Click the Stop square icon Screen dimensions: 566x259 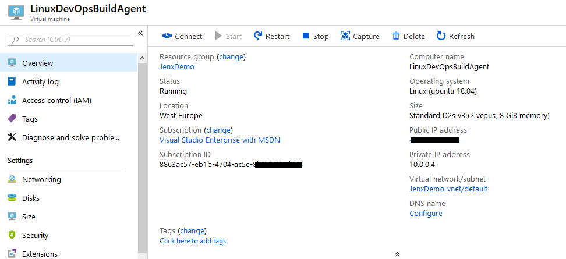306,36
